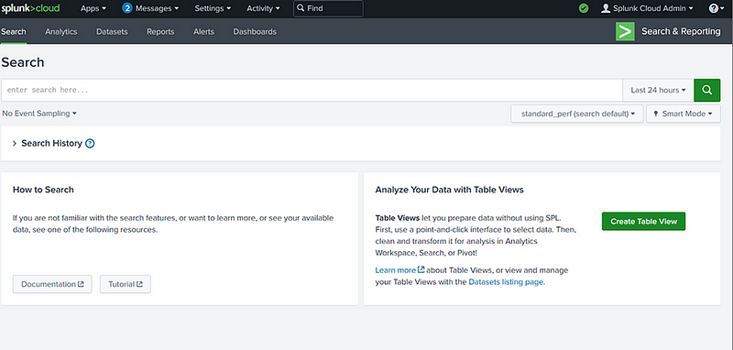Open the Settings menu

pyautogui.click(x=213, y=8)
